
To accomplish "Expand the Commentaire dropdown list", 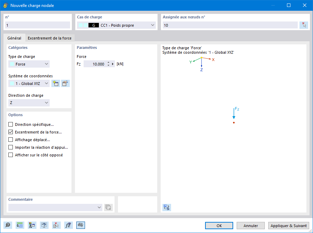I will [99, 207].
